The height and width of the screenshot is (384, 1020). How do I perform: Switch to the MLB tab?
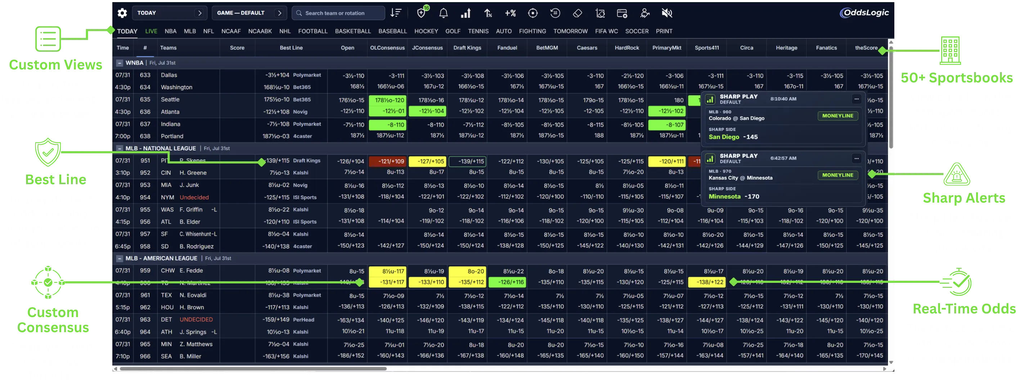[190, 31]
